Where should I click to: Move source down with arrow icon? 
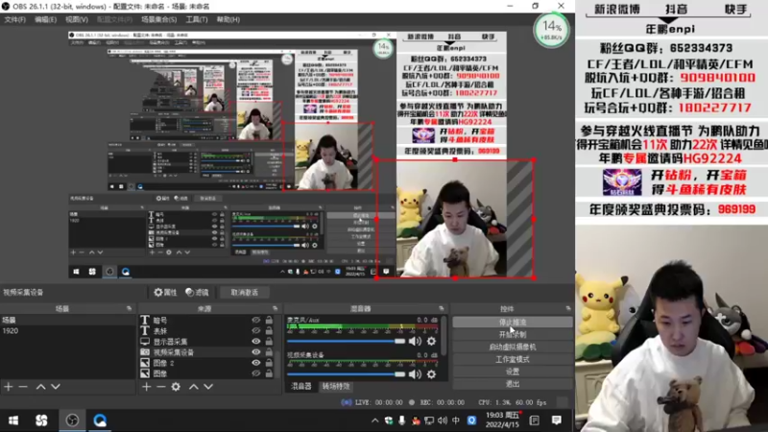(x=208, y=387)
